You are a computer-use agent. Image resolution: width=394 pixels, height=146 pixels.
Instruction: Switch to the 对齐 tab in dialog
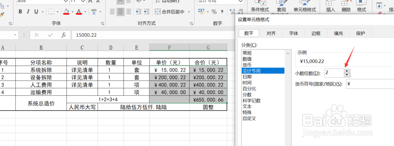pyautogui.click(x=271, y=33)
